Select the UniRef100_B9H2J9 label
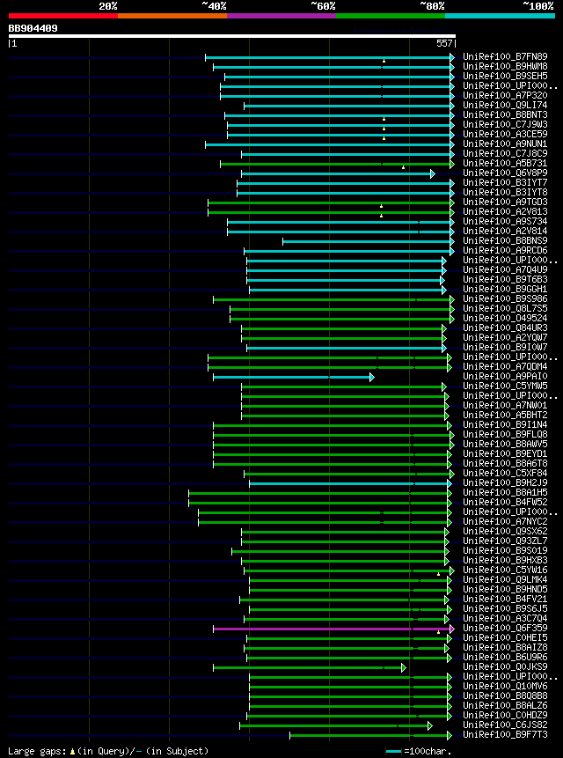Viewport: 563px width, 758px height. 505,482
